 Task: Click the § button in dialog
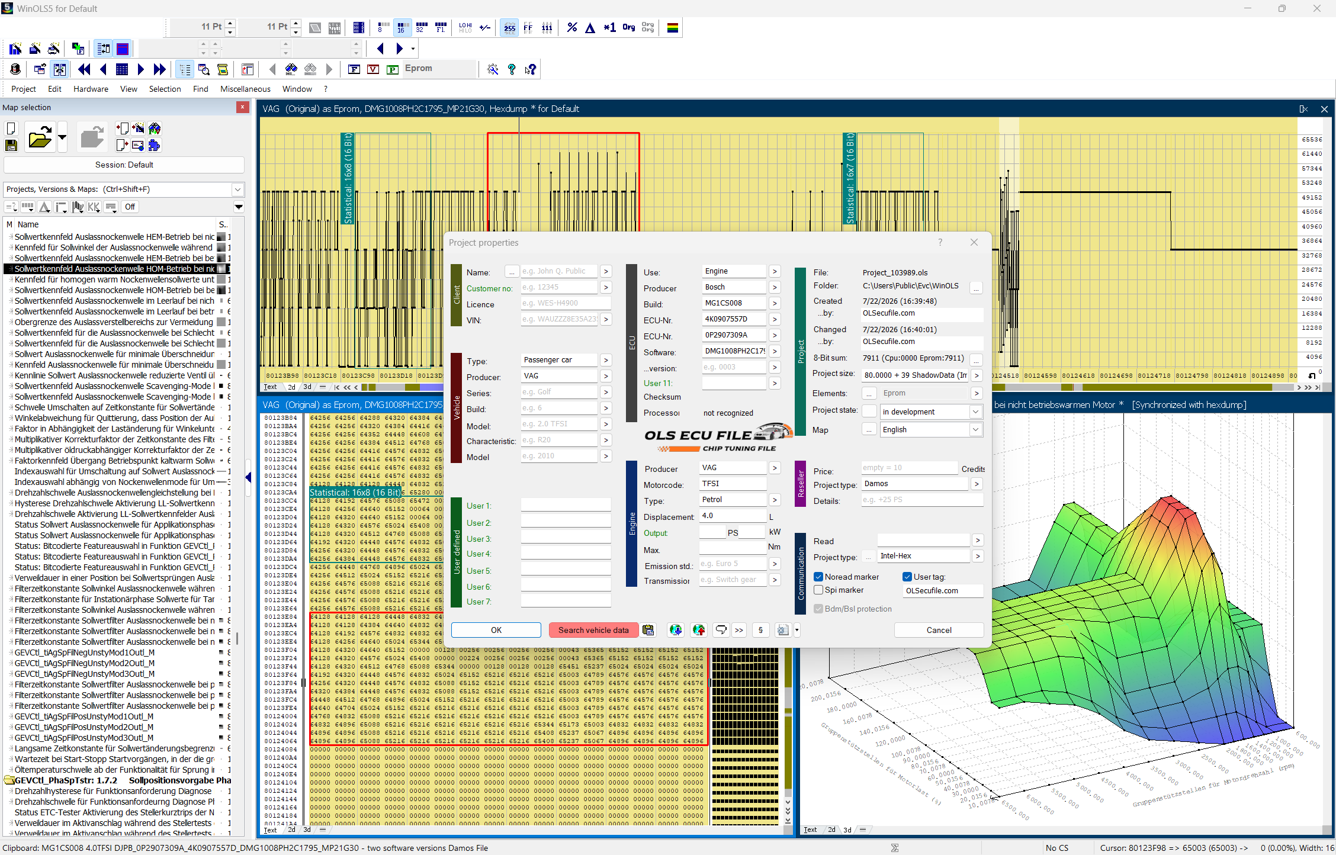click(x=761, y=630)
